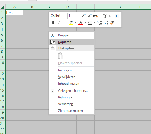Click the Bold icon in mini toolbar
151x134 pixels.
(x=53, y=23)
